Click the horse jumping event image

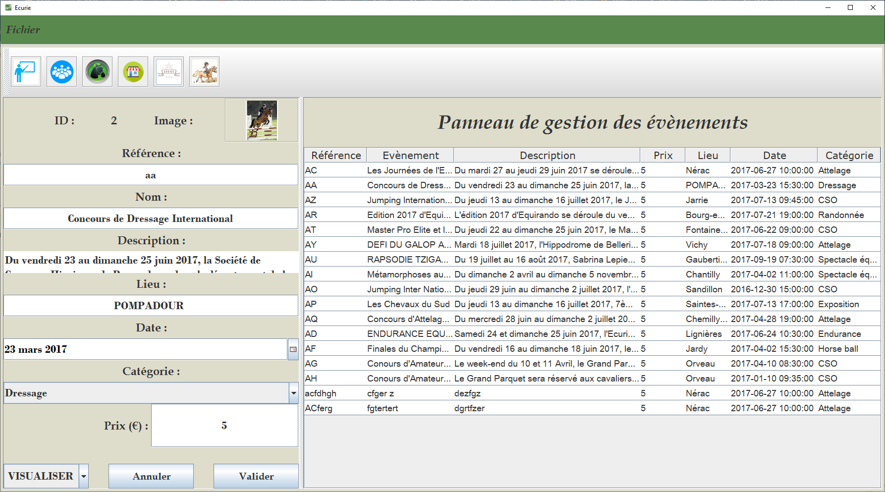pyautogui.click(x=262, y=120)
